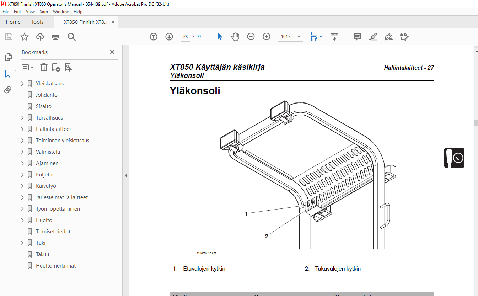Activate the Selection arrow tool
This screenshot has width=478, height=296.
(x=220, y=37)
